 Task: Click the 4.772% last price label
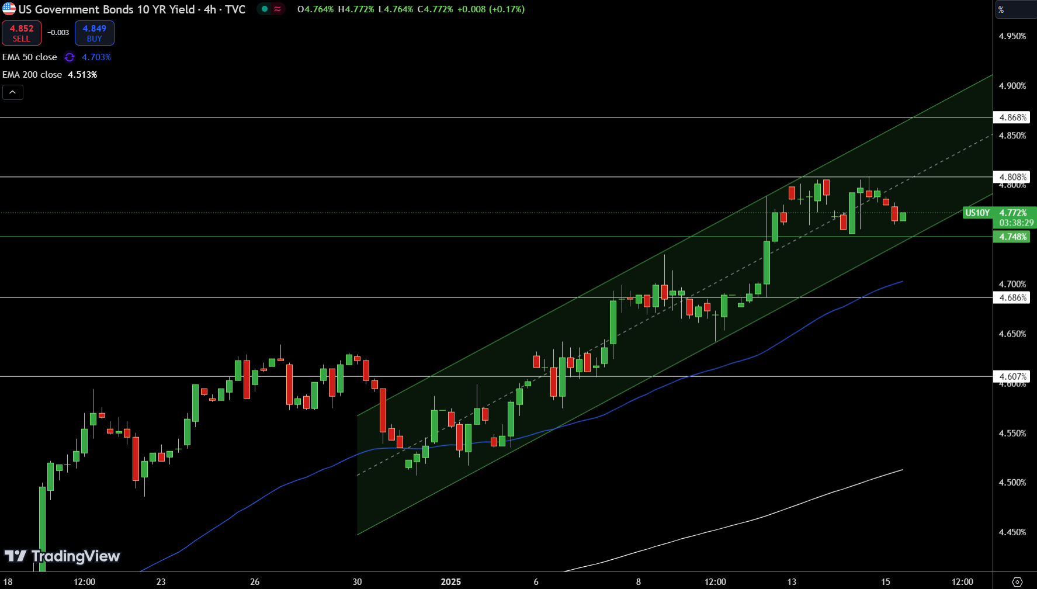point(1013,213)
